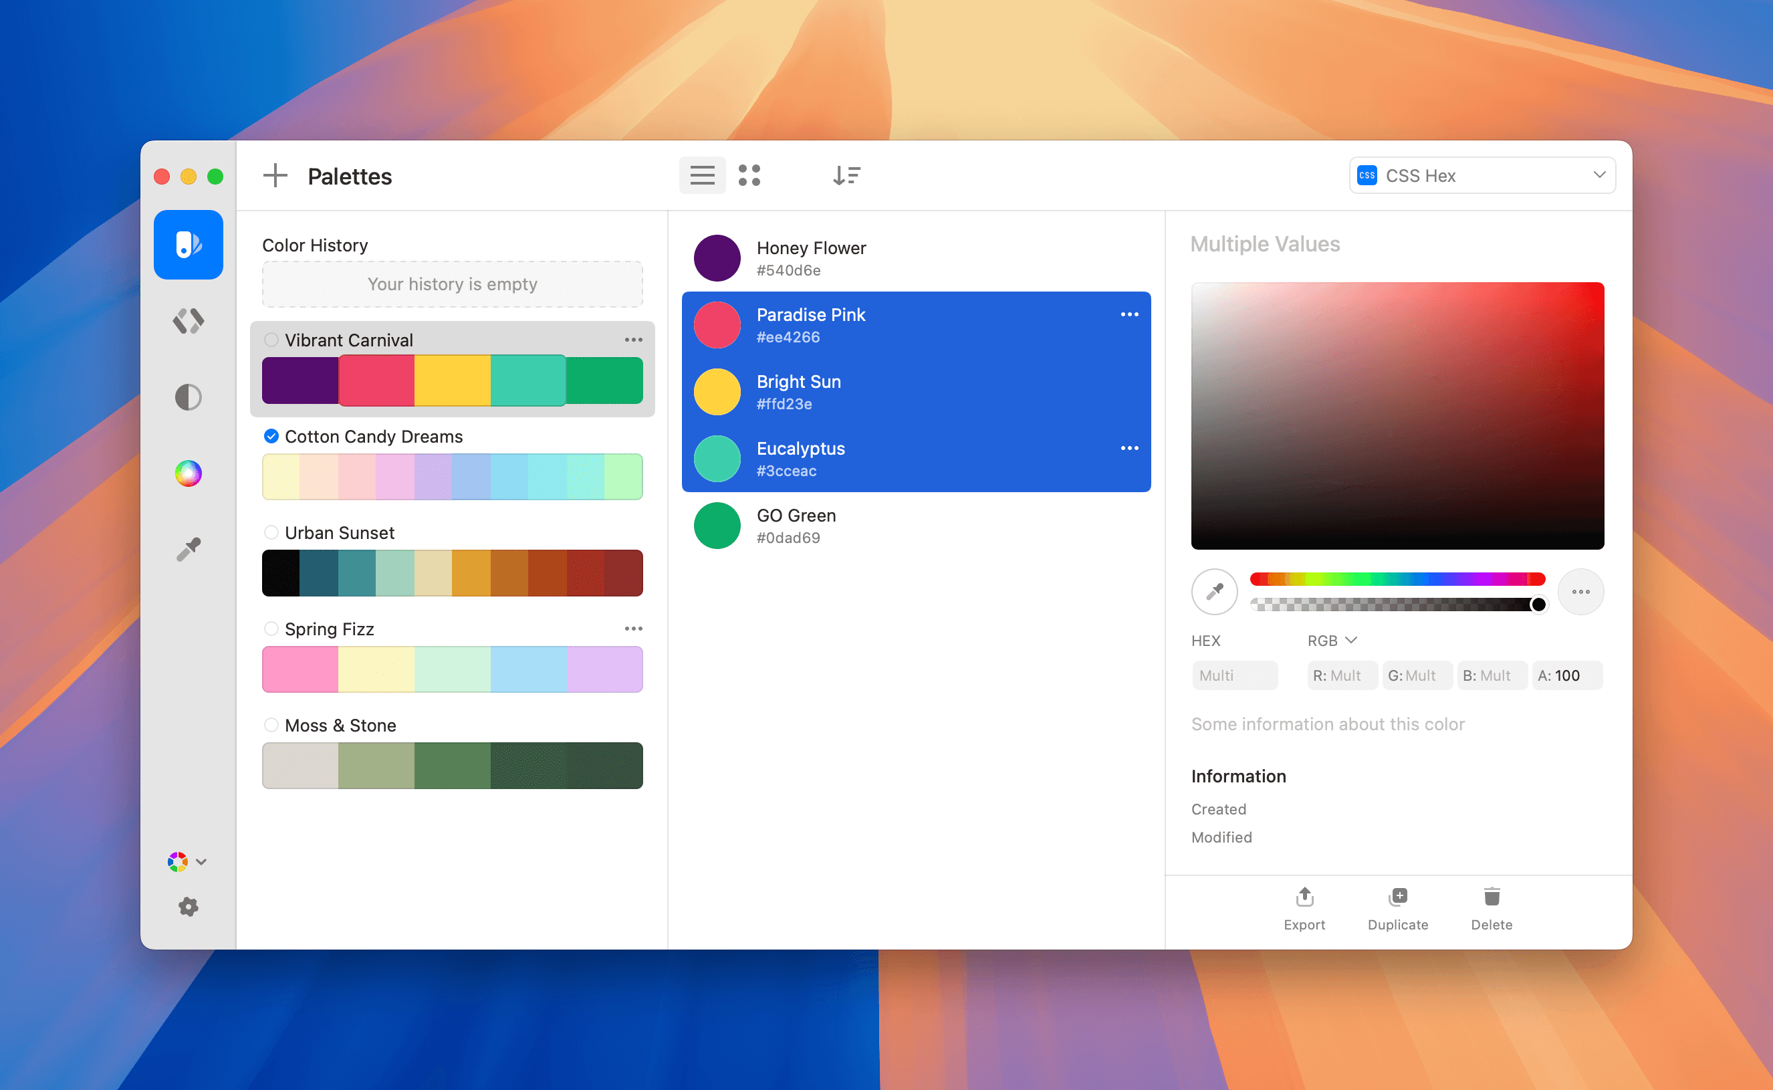Screen dimensions: 1773x1090
Task: Uncheck the Cotton Candy Dreams palette
Action: pos(271,436)
